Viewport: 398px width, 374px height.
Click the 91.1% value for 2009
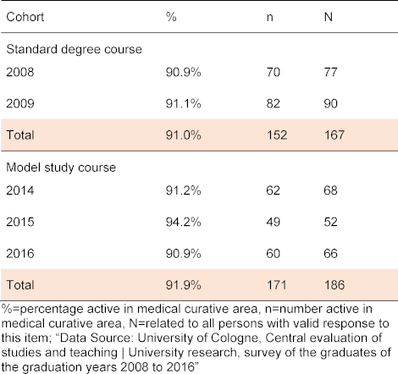(184, 103)
